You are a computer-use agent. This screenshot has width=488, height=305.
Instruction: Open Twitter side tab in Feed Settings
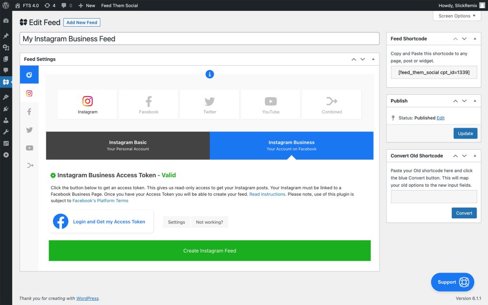[x=29, y=130]
